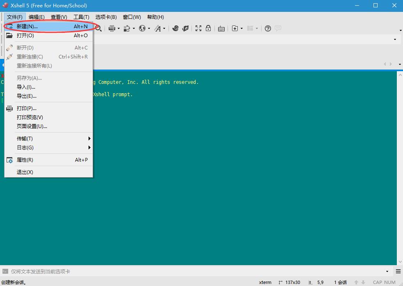
Task: Open the toolbar overflow arrow at far right
Action: coord(401,31)
